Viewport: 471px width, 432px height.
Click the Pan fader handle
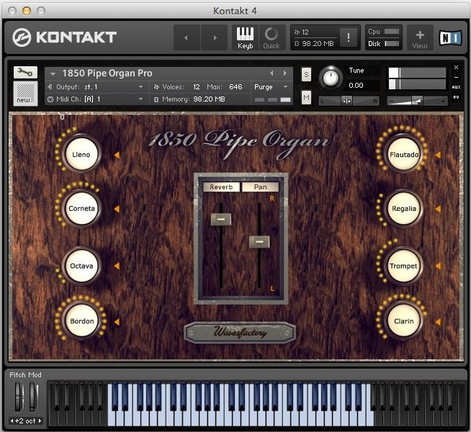point(259,242)
